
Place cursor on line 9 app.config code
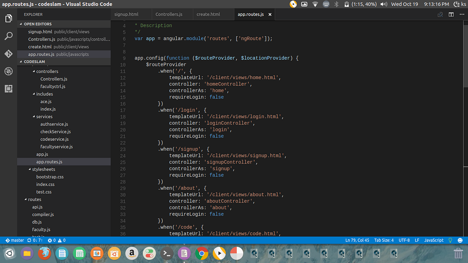tap(216, 58)
